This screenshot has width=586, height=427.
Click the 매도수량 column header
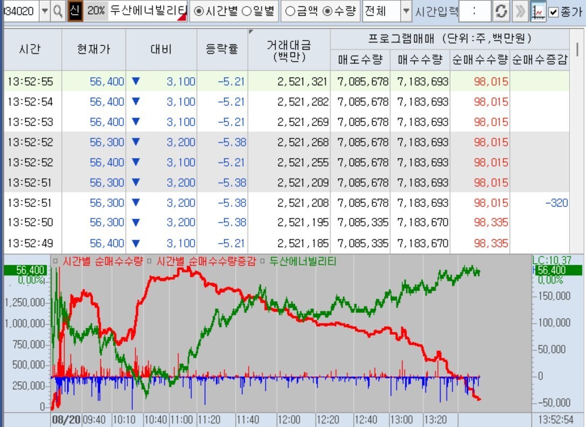click(x=360, y=59)
